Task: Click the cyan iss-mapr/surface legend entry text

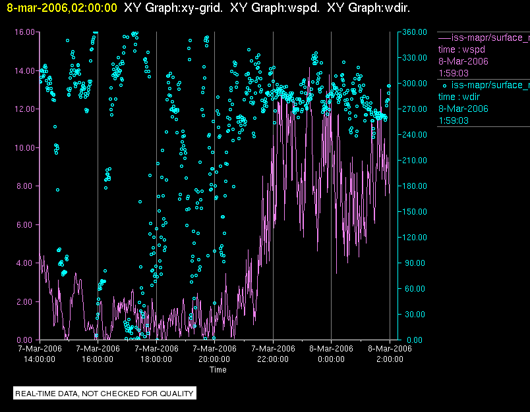Action: tap(490, 85)
